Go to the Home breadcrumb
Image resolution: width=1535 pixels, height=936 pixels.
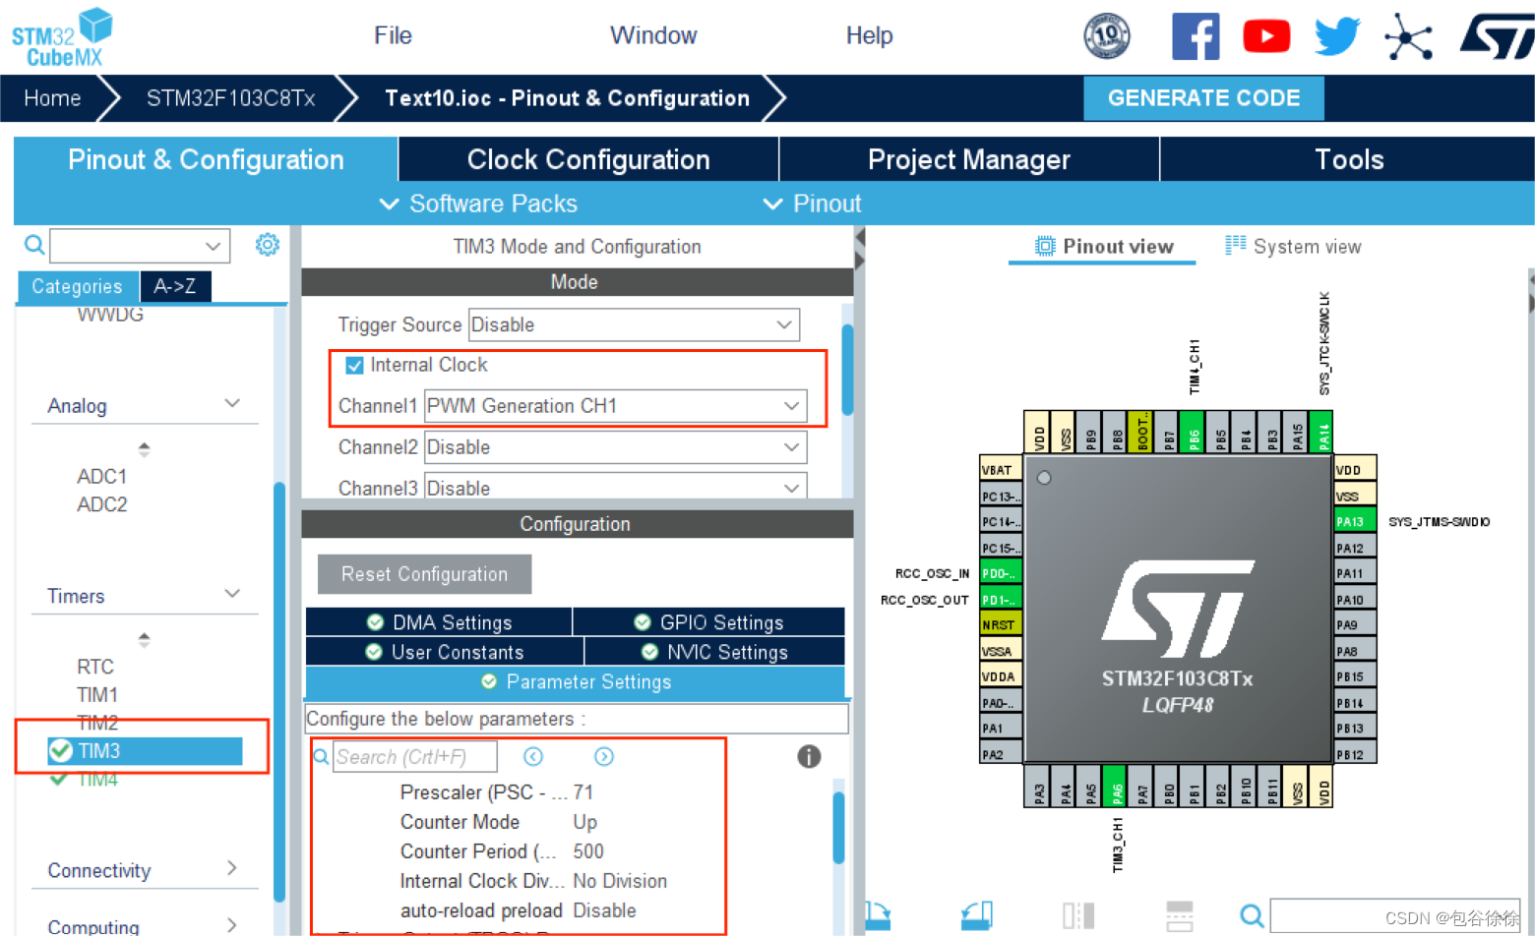(x=52, y=98)
